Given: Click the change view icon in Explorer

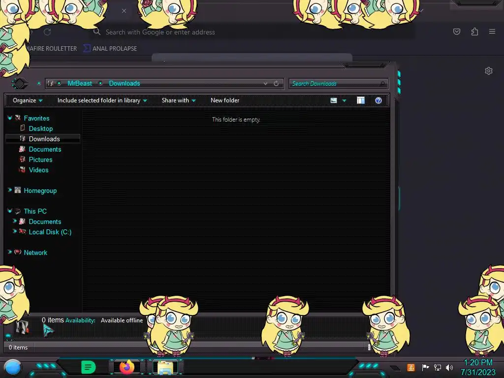Looking at the screenshot, I should pyautogui.click(x=334, y=100).
